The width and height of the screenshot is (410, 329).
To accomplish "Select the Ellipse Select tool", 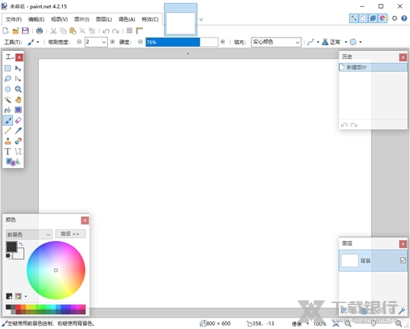I will [8, 89].
